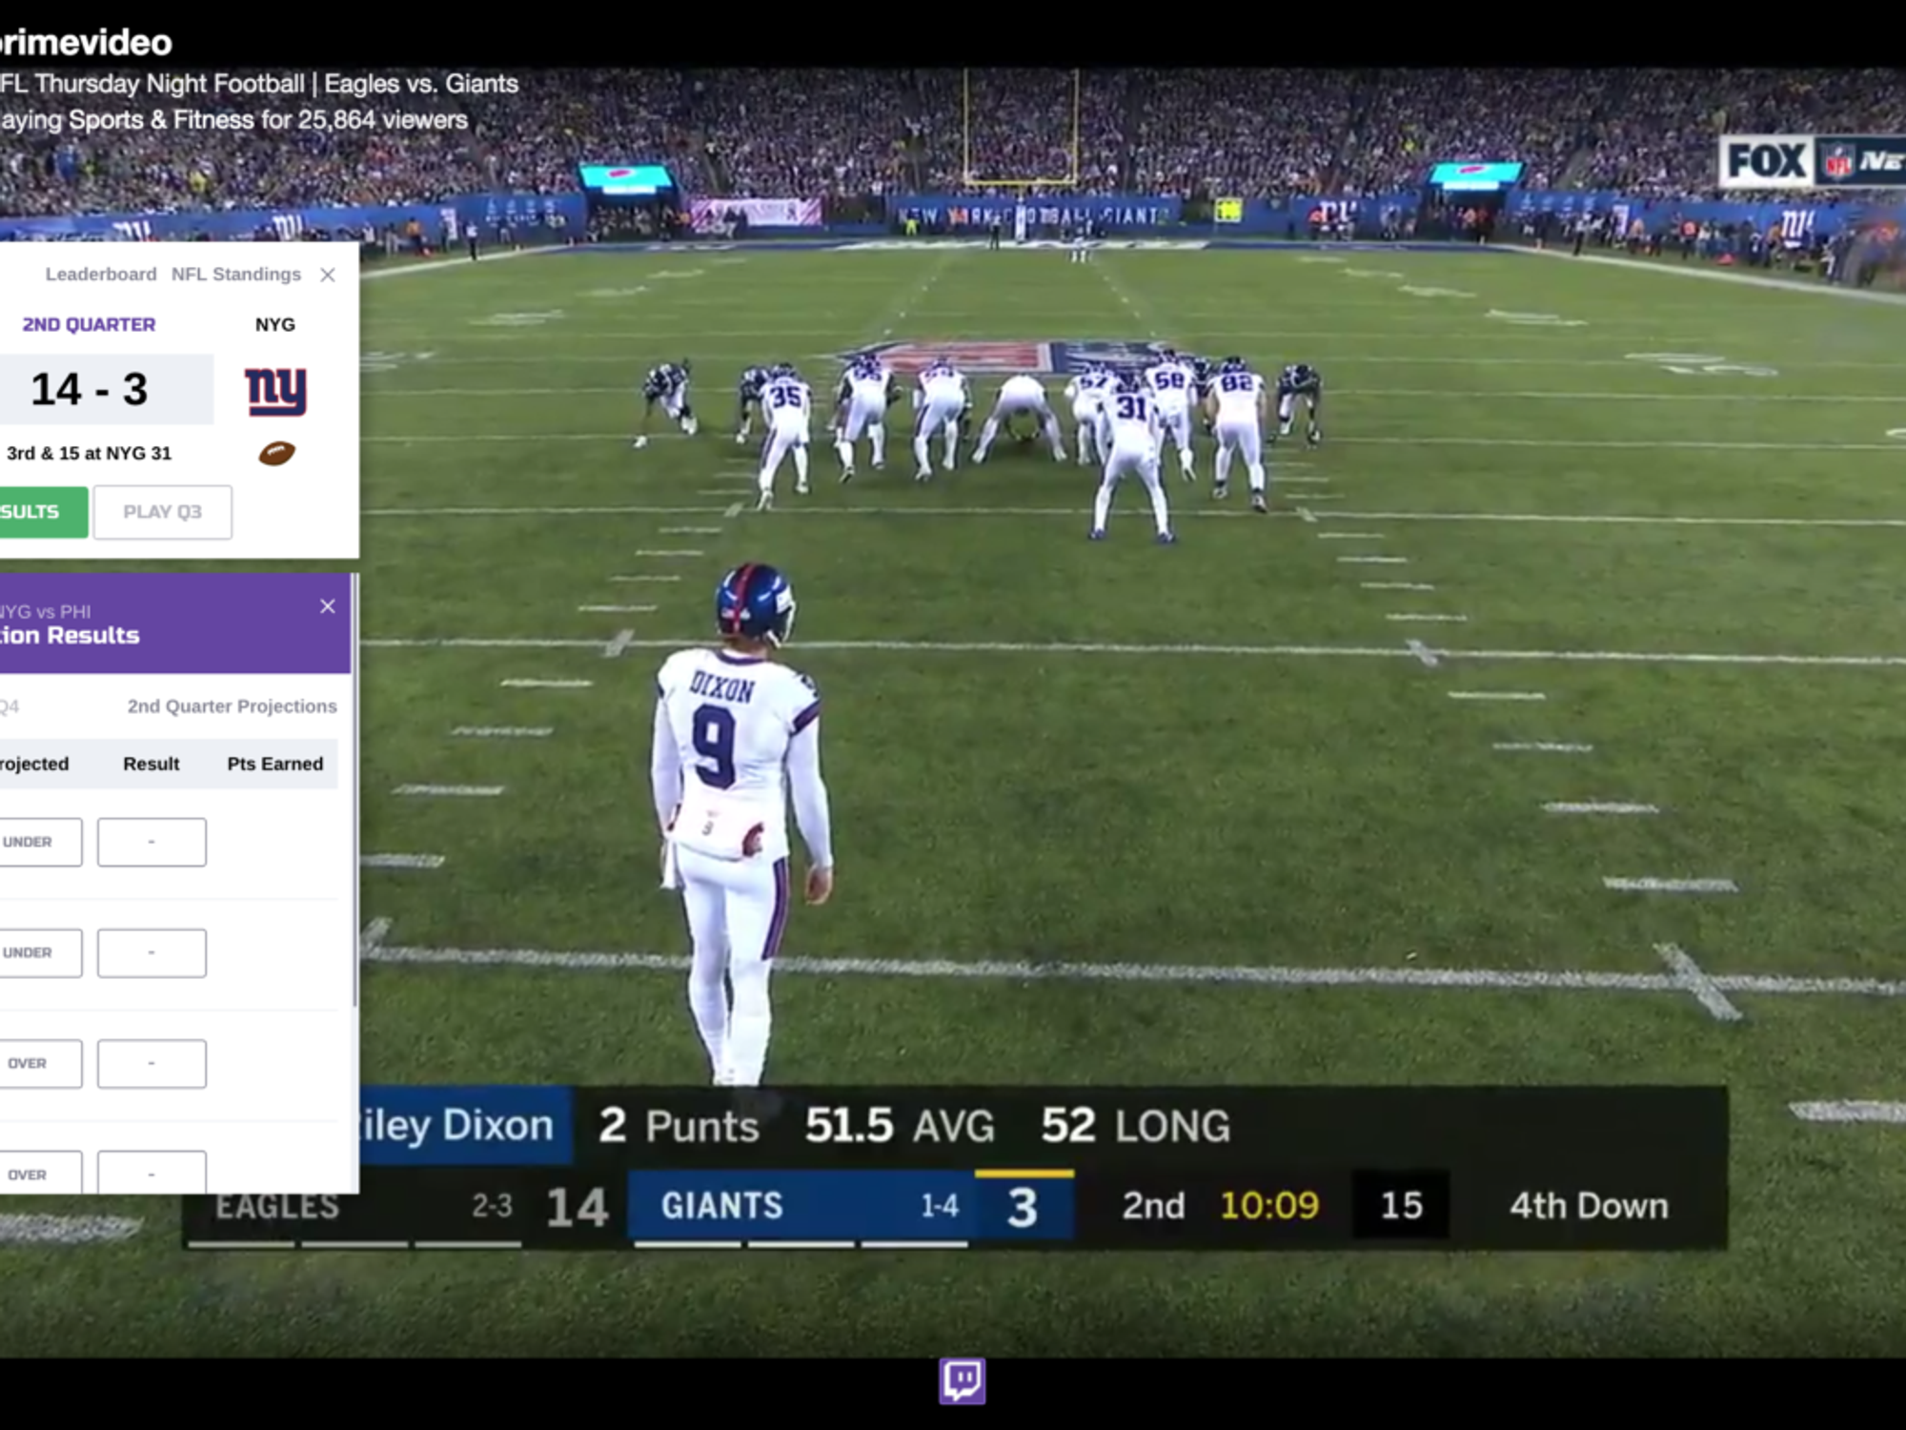Close the Leaderboard score overlay
The width and height of the screenshot is (1906, 1430).
[x=329, y=275]
